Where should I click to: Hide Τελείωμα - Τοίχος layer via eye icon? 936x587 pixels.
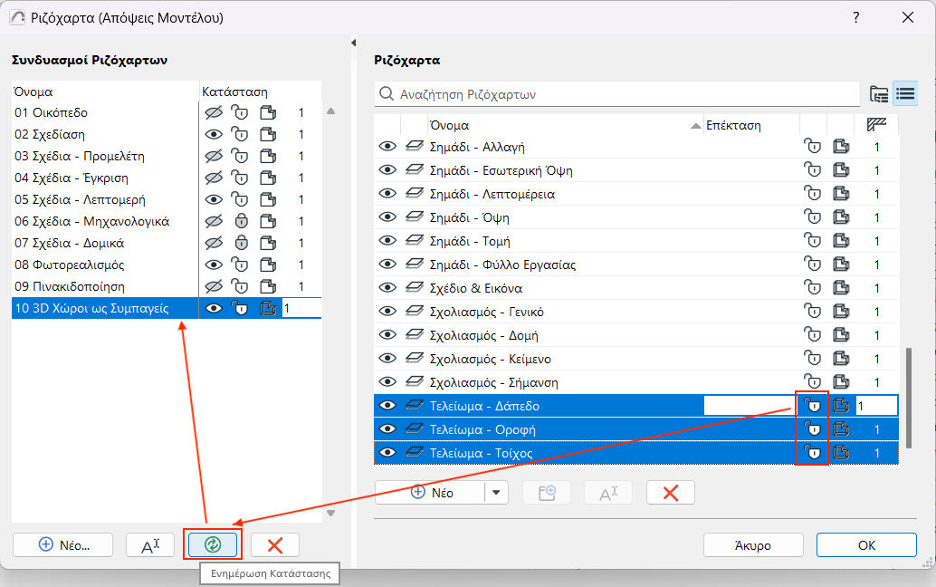[x=387, y=453]
